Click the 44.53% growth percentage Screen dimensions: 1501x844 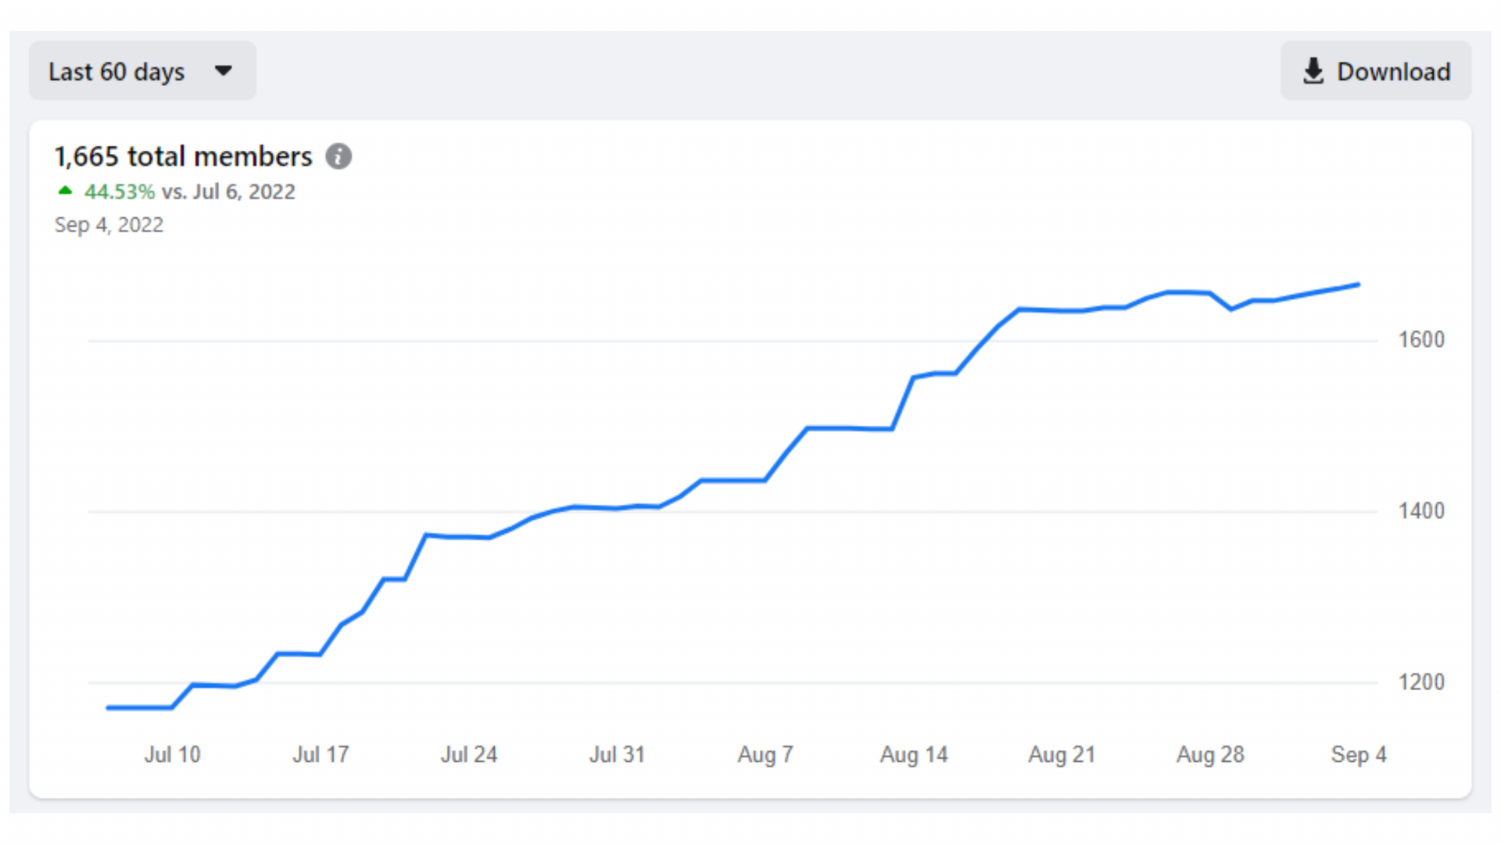[x=120, y=191]
